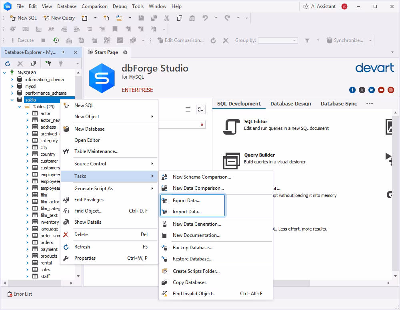Click the YouTube social icon
This screenshot has height=310, width=400.
[x=381, y=90]
